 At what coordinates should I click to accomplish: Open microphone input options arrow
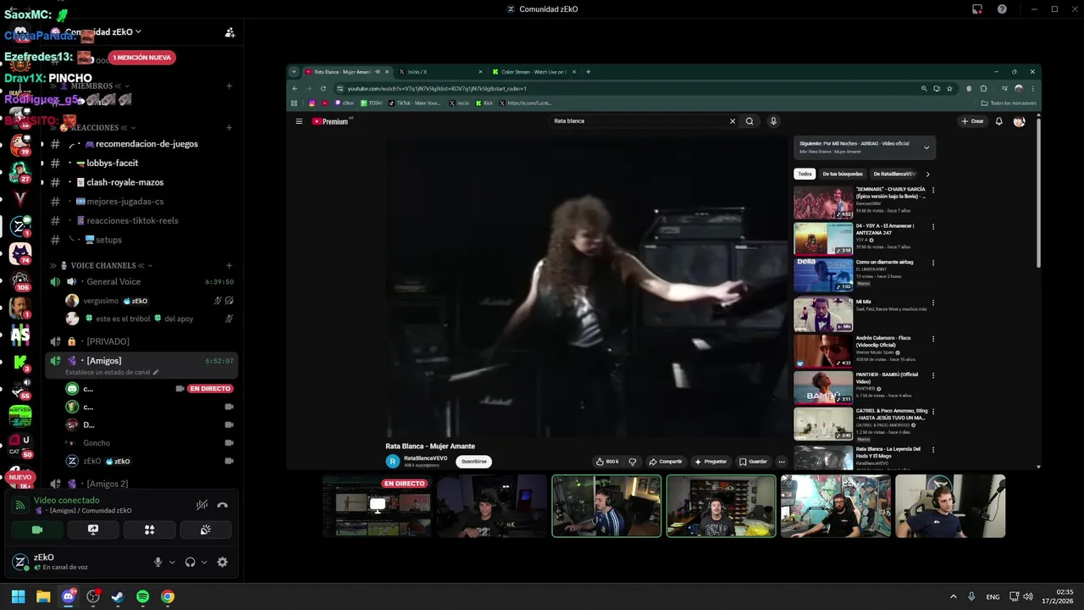pyautogui.click(x=172, y=562)
